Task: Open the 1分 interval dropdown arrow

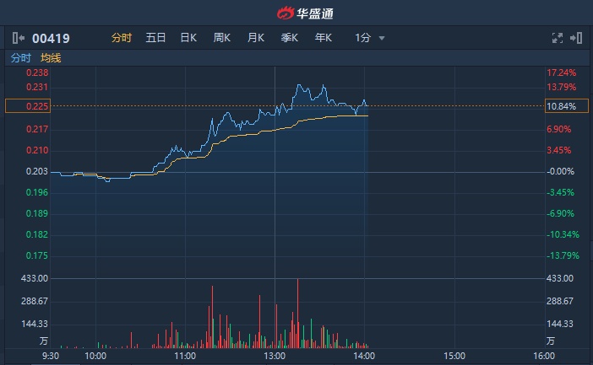Action: (382, 38)
